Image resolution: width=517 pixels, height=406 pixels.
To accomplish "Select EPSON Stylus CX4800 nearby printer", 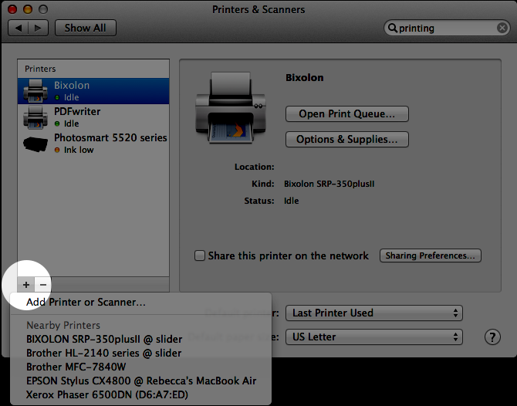I will (141, 381).
